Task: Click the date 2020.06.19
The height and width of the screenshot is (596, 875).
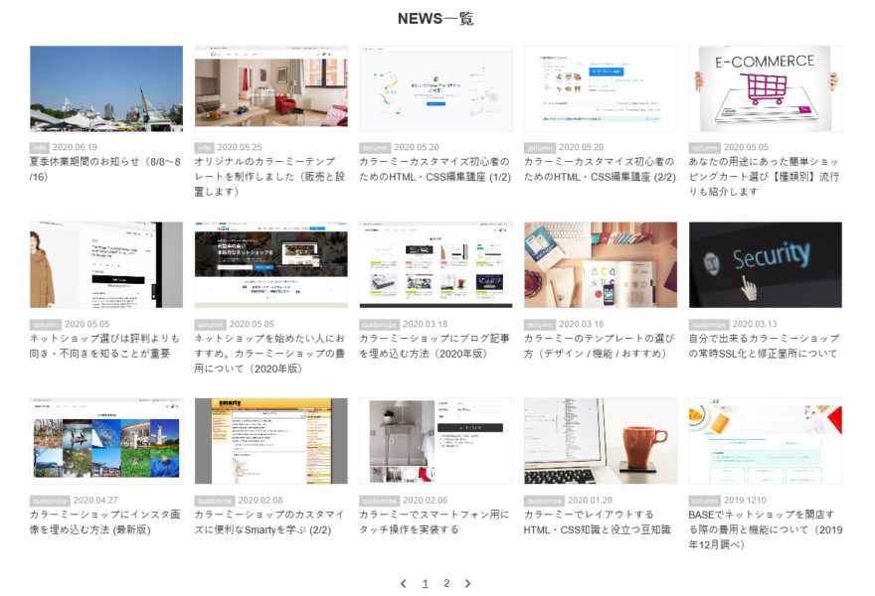Action: pyautogui.click(x=75, y=148)
